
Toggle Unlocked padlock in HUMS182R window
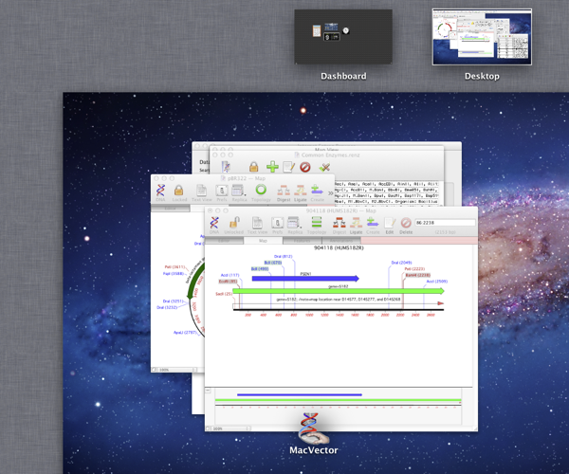(233, 223)
